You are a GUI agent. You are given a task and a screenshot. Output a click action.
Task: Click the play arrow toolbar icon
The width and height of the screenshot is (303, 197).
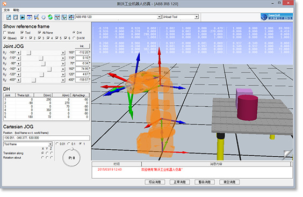23,17
